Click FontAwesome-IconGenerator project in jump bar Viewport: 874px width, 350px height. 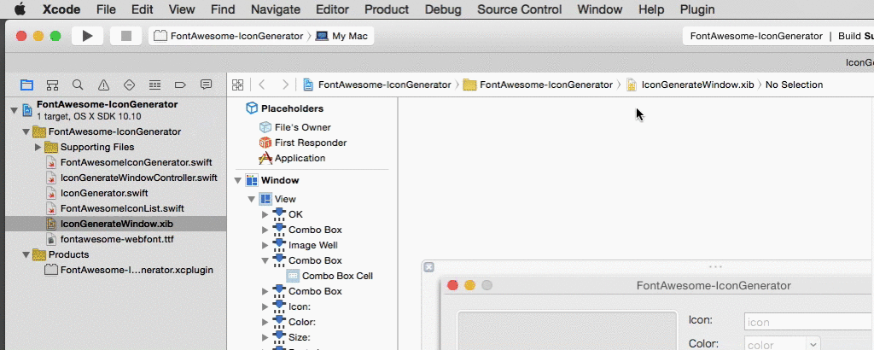tap(377, 85)
